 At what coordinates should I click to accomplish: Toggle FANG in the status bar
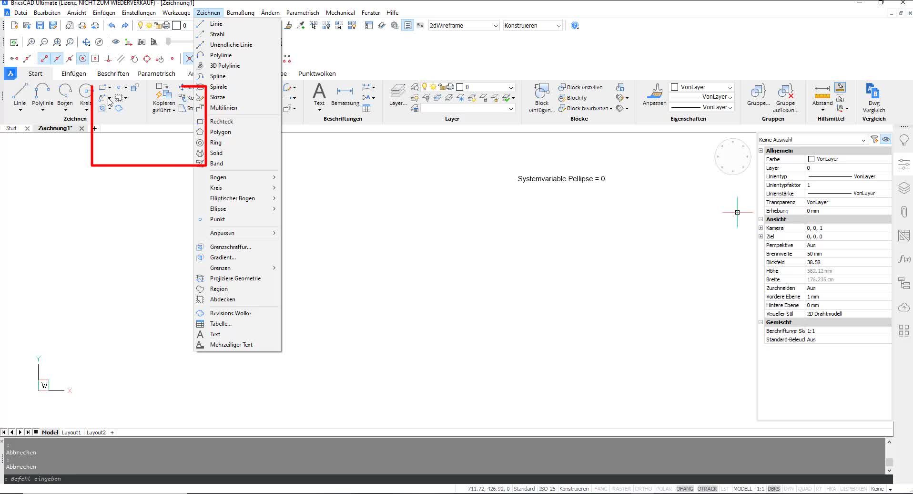click(x=601, y=489)
